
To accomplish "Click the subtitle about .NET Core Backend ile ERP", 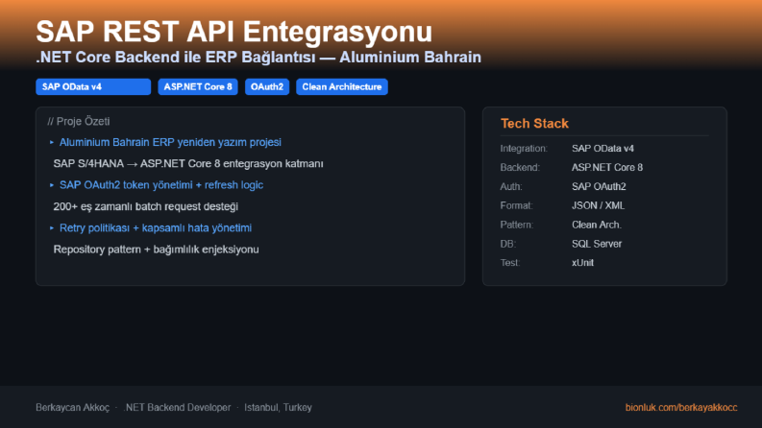I will tap(258, 58).
